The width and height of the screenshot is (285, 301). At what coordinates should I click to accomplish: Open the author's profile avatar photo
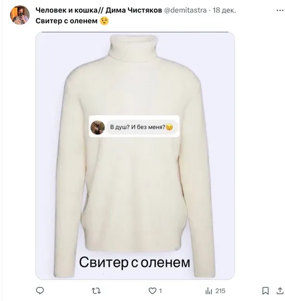tap(20, 15)
